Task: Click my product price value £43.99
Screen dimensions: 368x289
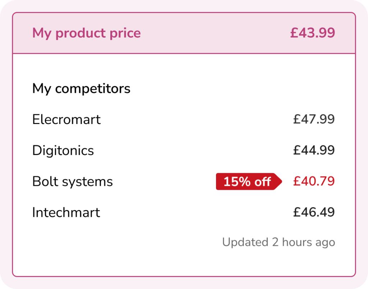Action: [x=312, y=33]
